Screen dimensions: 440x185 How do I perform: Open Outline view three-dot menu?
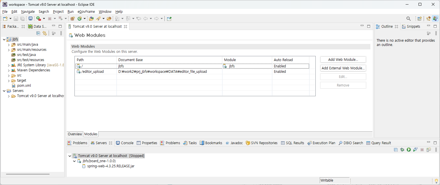[436, 33]
